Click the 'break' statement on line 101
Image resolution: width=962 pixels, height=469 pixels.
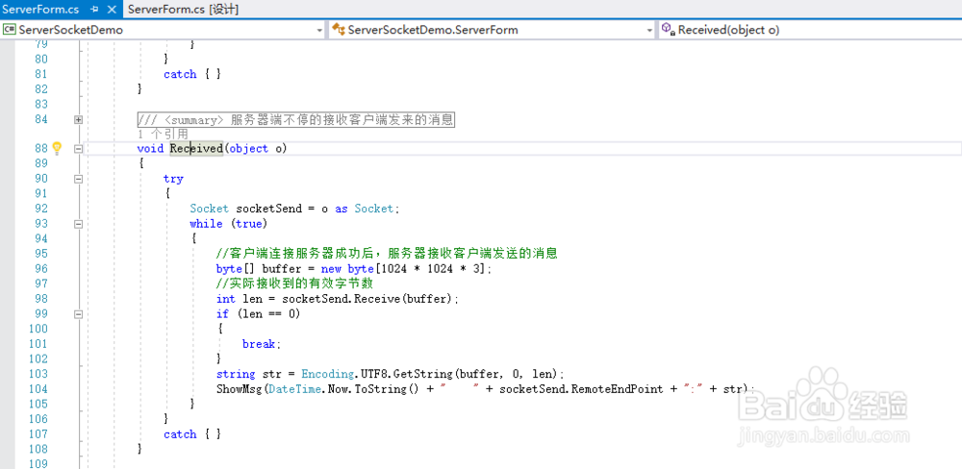[x=258, y=344]
